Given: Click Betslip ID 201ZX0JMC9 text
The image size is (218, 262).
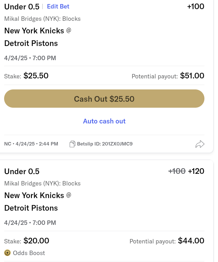Looking at the screenshot, I should coord(105,144).
